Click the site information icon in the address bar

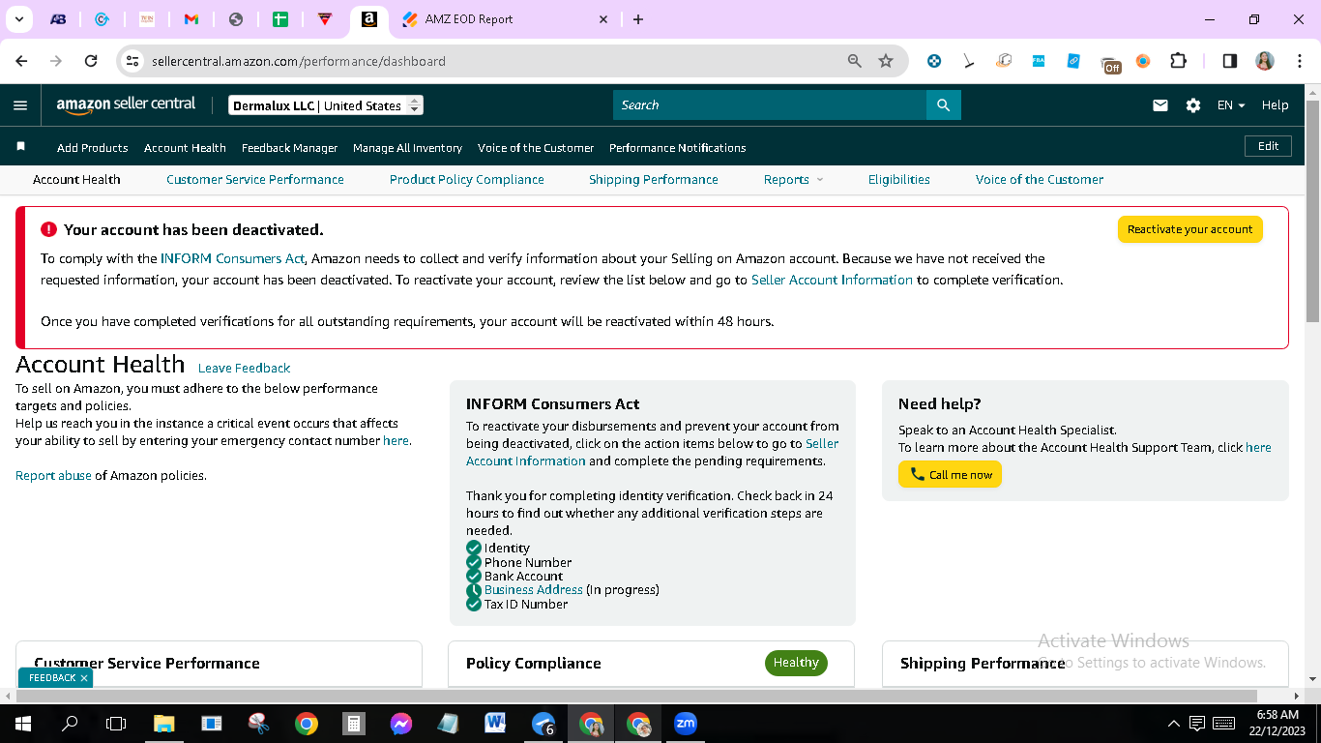click(x=133, y=61)
